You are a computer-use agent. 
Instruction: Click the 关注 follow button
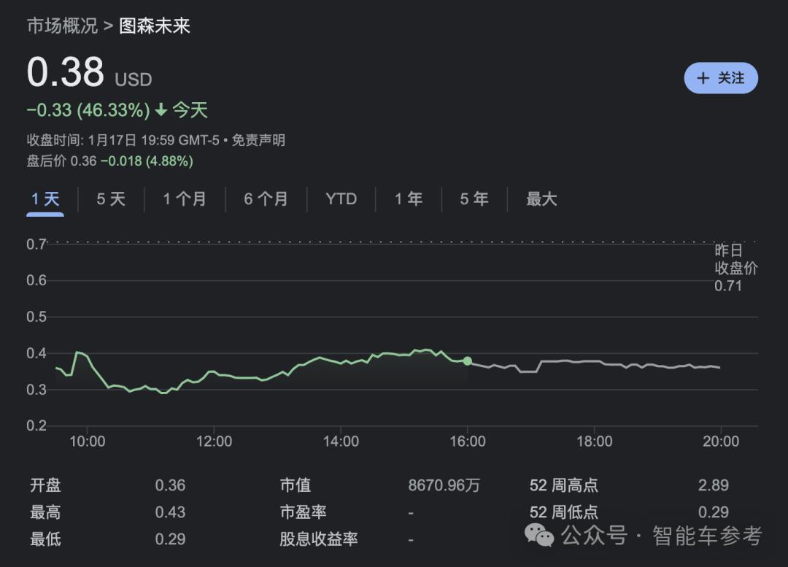pyautogui.click(x=720, y=78)
